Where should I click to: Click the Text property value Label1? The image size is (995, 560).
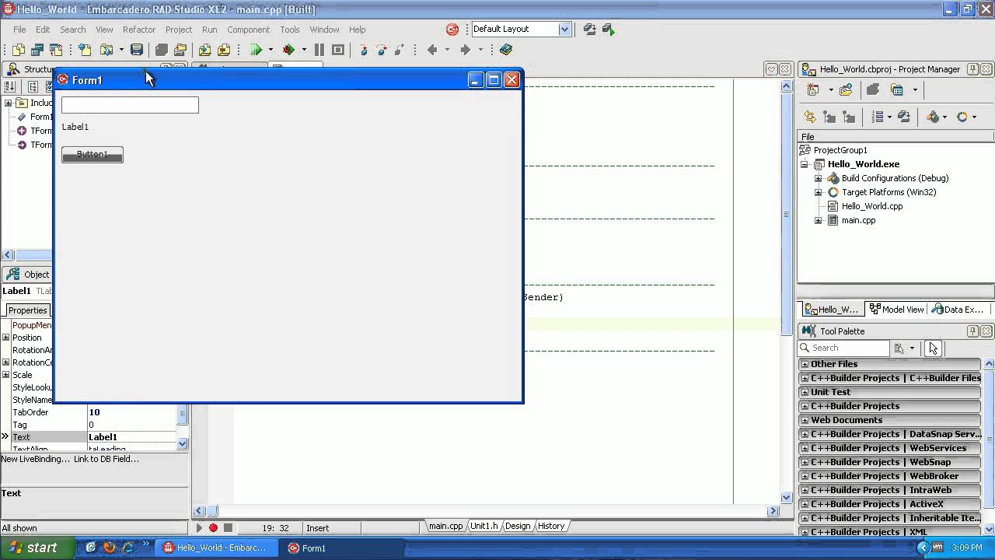coord(132,437)
